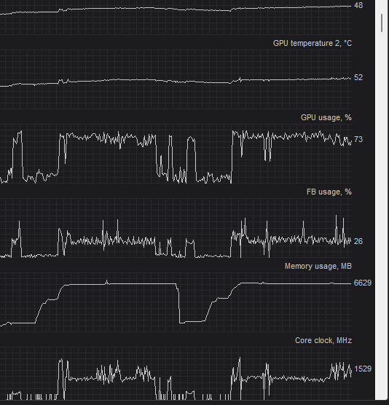This screenshot has width=389, height=405.
Task: Click the vertical scrollbar thumb
Action: pos(382,23)
